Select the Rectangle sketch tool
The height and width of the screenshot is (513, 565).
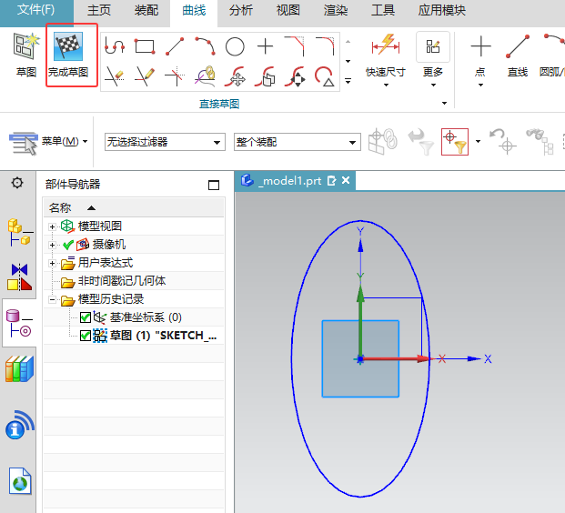click(x=145, y=46)
